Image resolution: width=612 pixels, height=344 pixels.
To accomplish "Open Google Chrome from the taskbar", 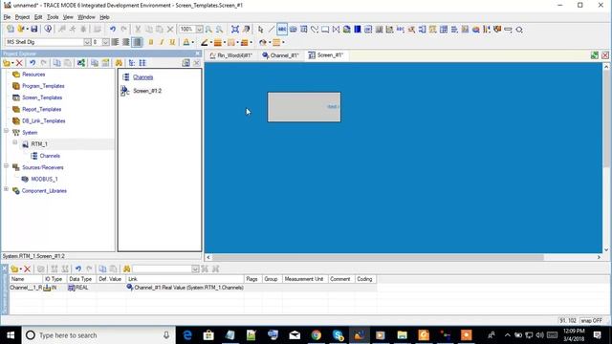I will (317, 335).
